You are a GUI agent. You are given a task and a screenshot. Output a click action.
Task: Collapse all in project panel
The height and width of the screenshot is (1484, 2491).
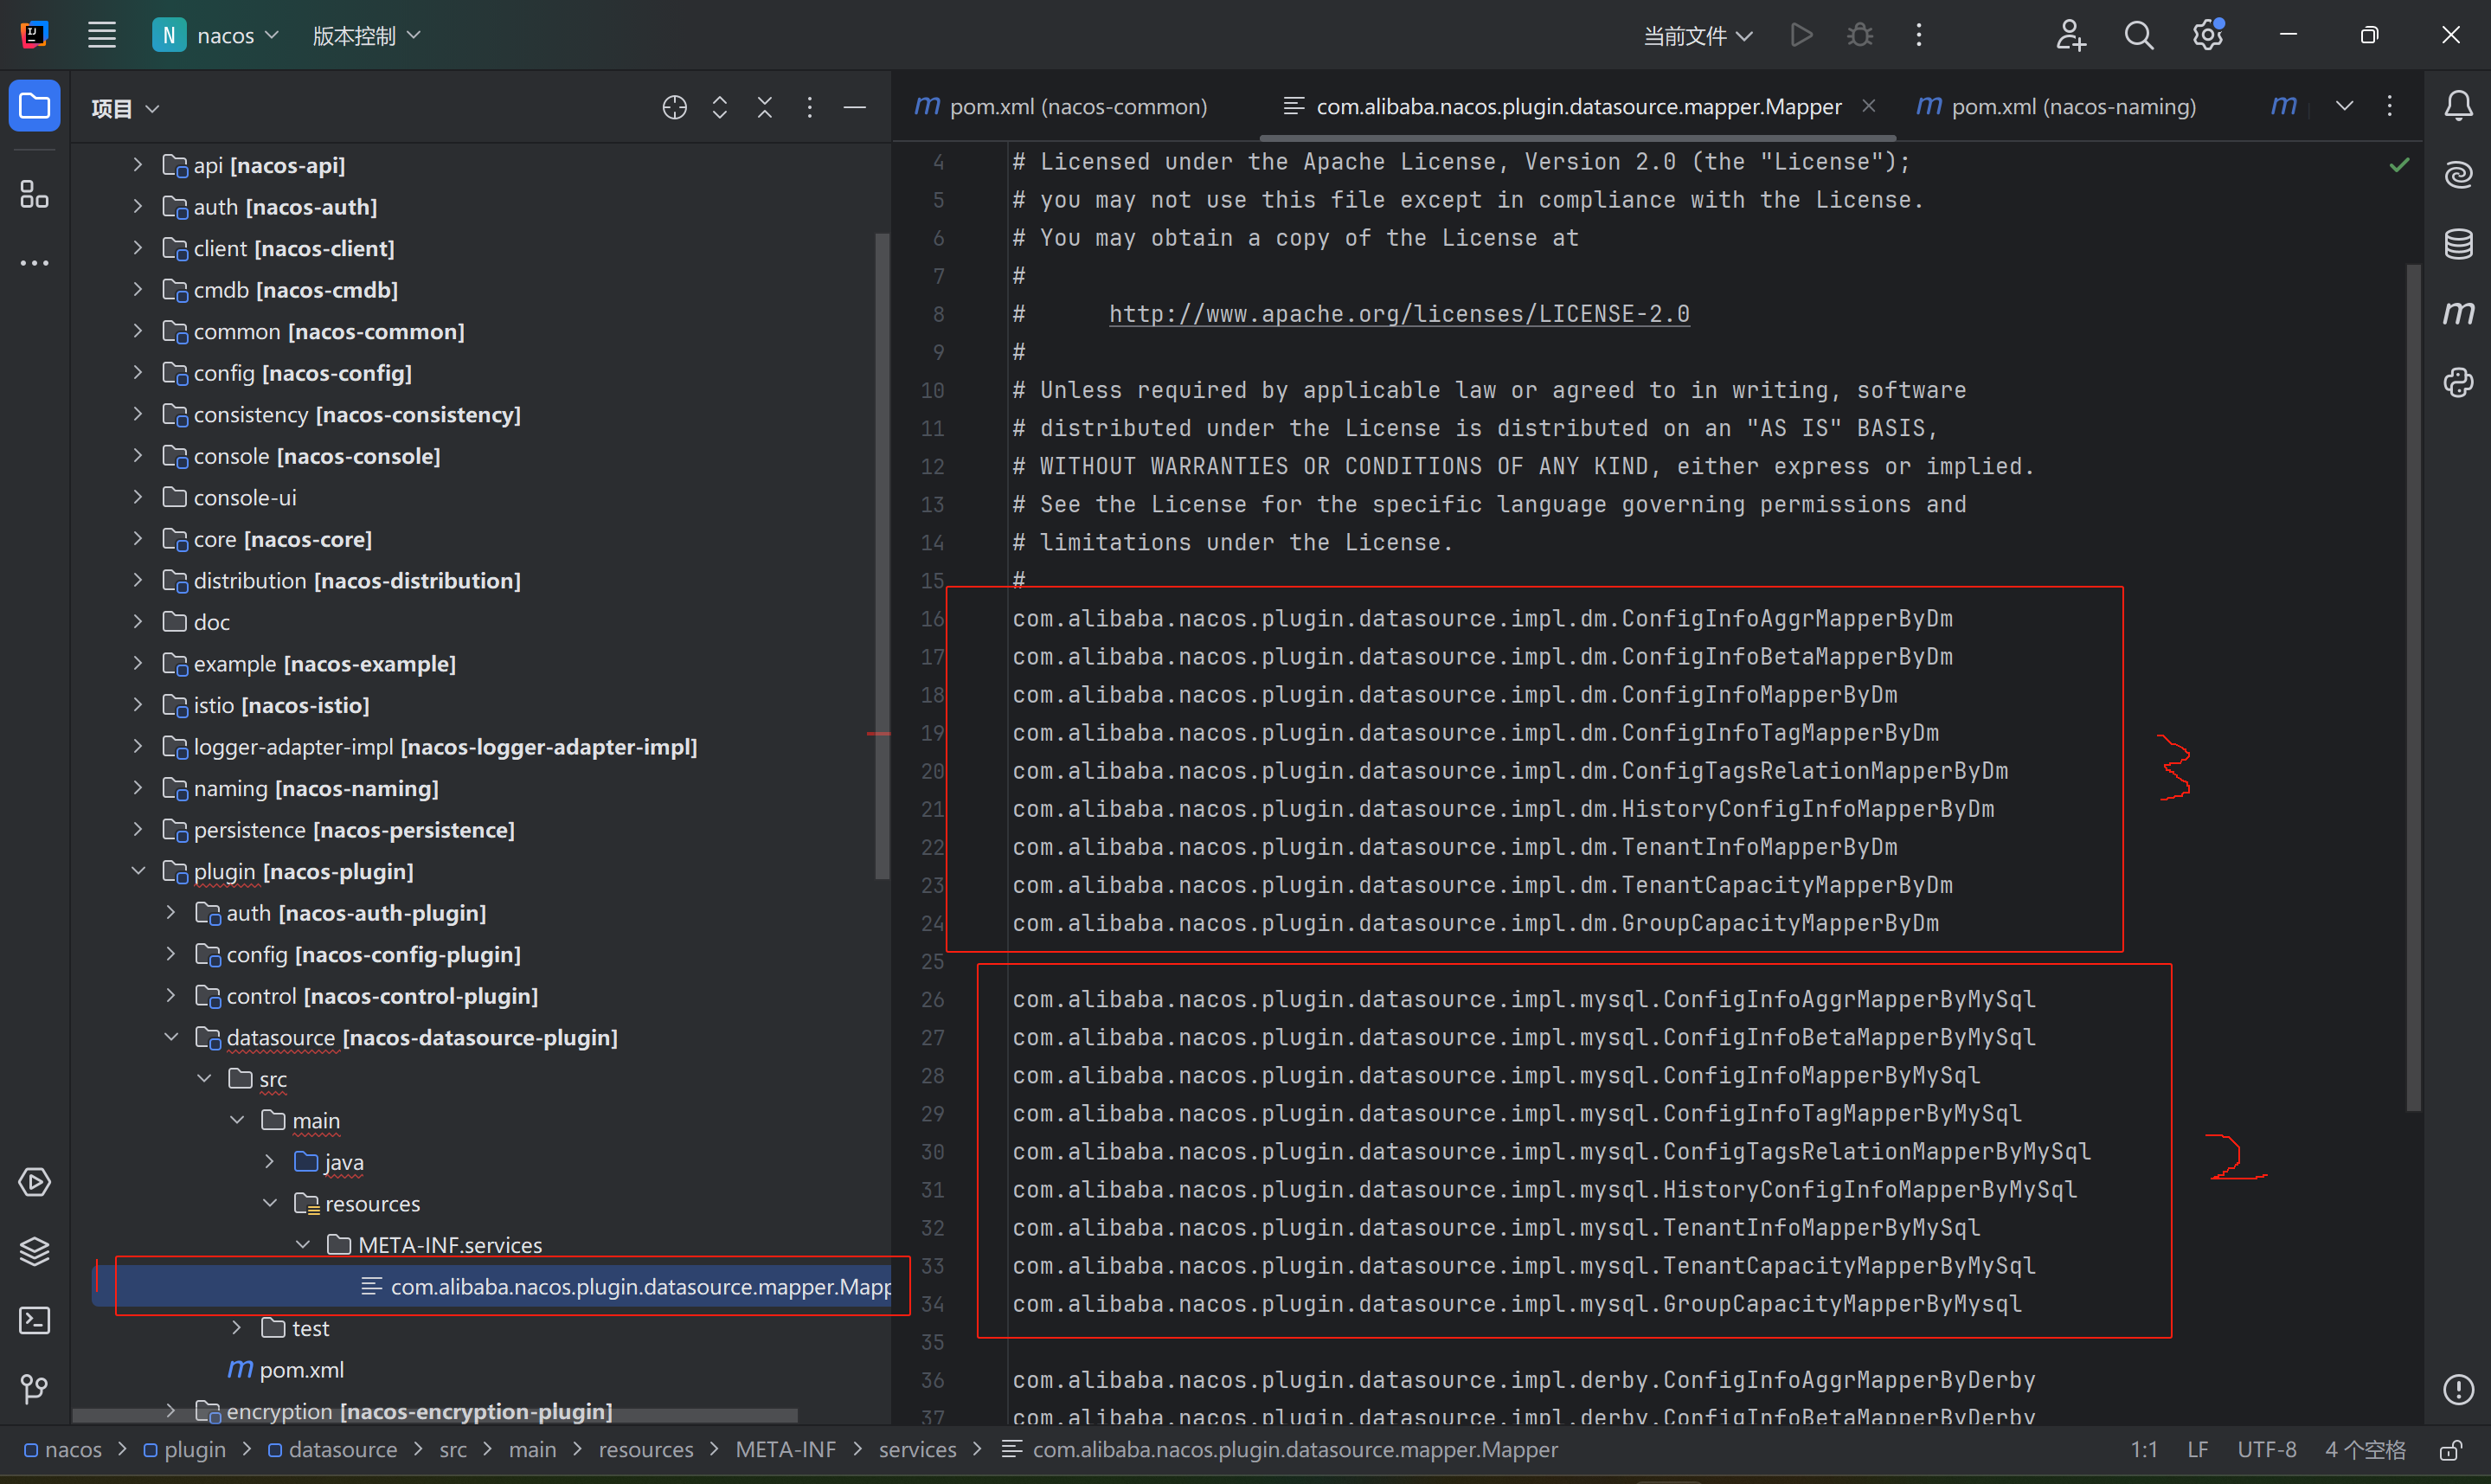[x=765, y=108]
